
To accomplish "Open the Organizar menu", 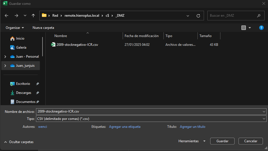I will tap(15, 28).
